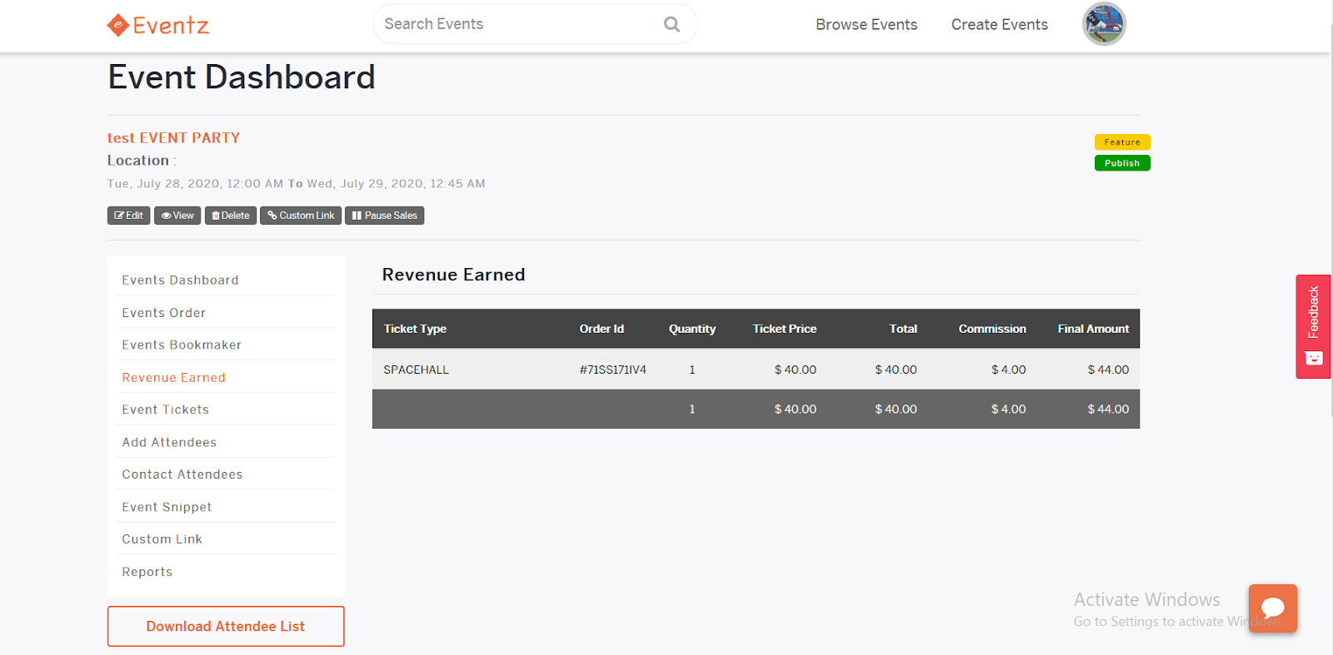Click the Revenue Earned section heading
1333x655 pixels.
point(453,275)
